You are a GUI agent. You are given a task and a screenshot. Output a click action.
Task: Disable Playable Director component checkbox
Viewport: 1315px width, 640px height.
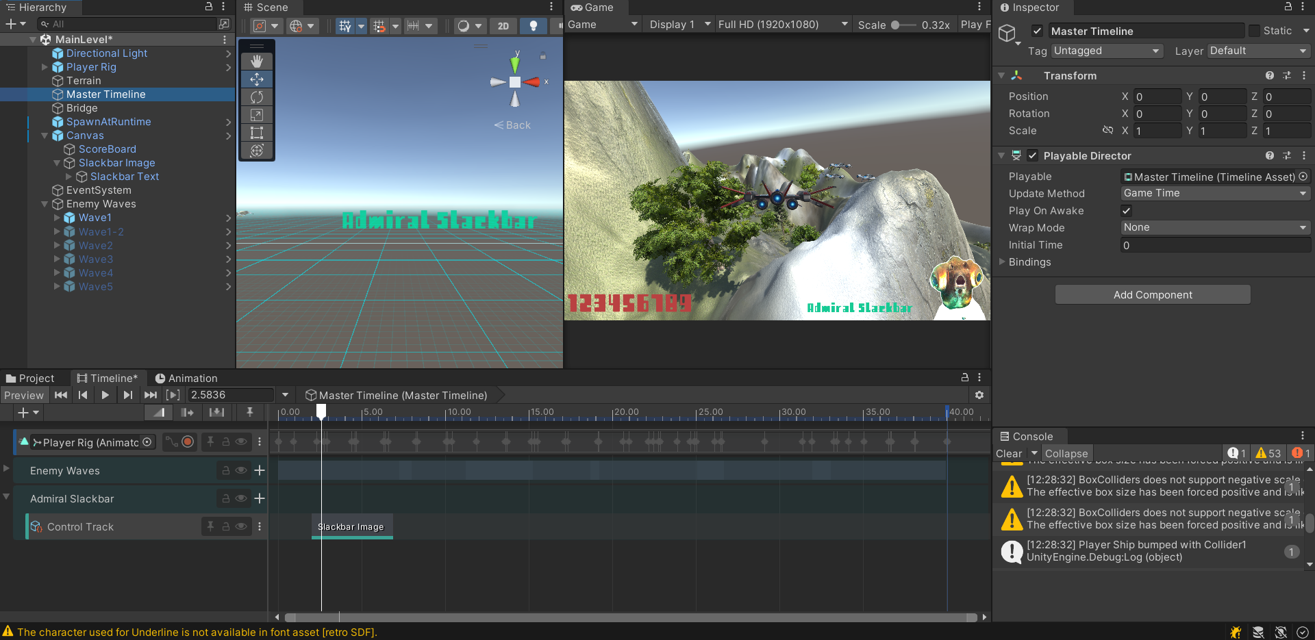1033,155
